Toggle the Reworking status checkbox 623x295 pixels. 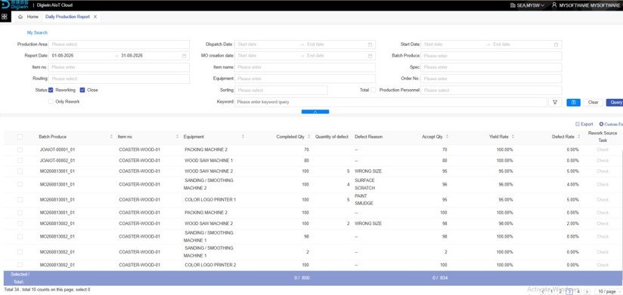point(51,90)
